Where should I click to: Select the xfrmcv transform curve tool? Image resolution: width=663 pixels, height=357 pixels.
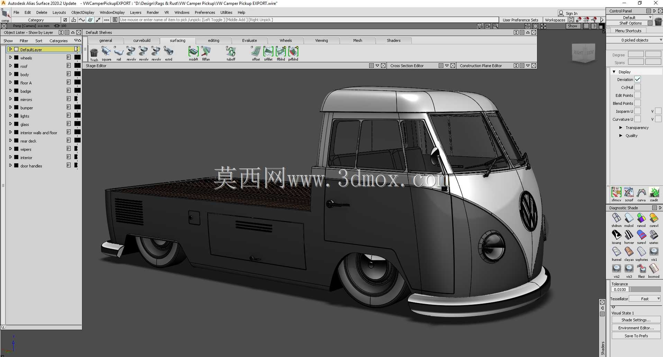[x=616, y=194]
